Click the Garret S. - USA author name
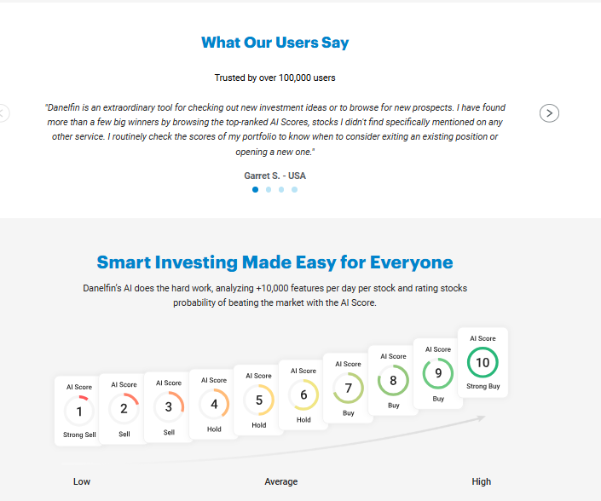601x501 pixels. 274,176
